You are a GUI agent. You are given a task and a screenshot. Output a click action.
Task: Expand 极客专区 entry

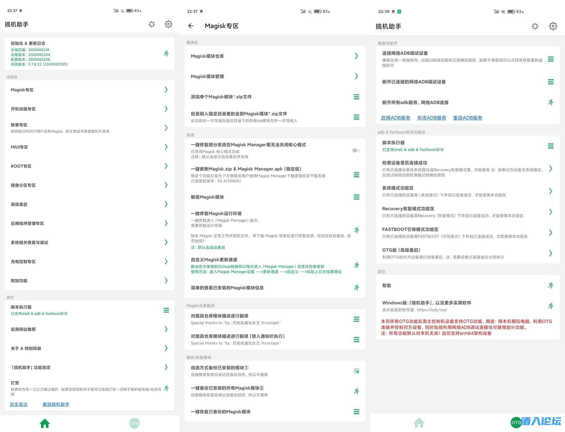[x=89, y=128]
